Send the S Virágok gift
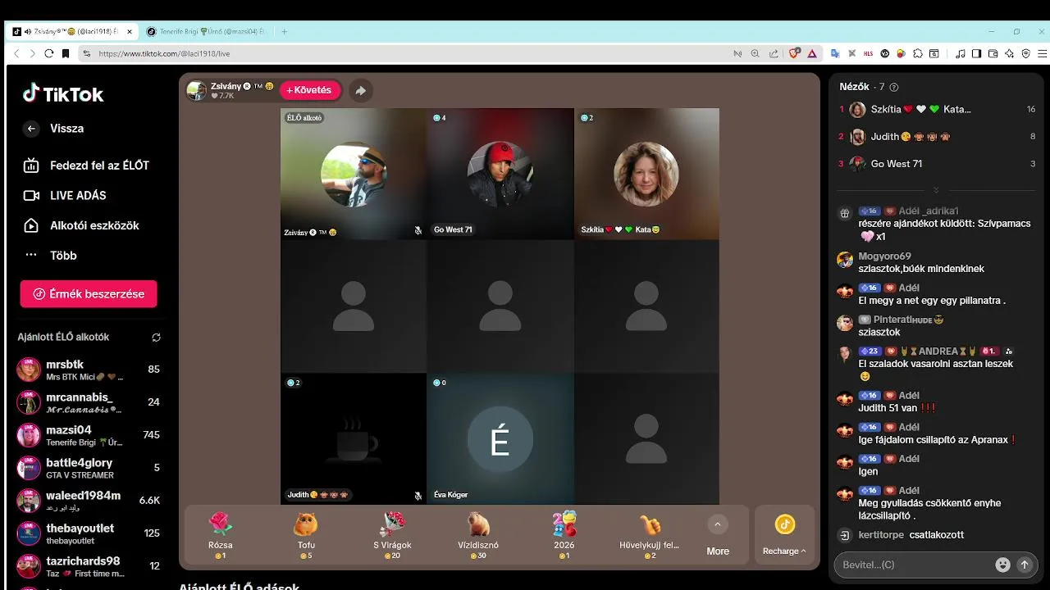Image resolution: width=1050 pixels, height=590 pixels. pyautogui.click(x=392, y=535)
